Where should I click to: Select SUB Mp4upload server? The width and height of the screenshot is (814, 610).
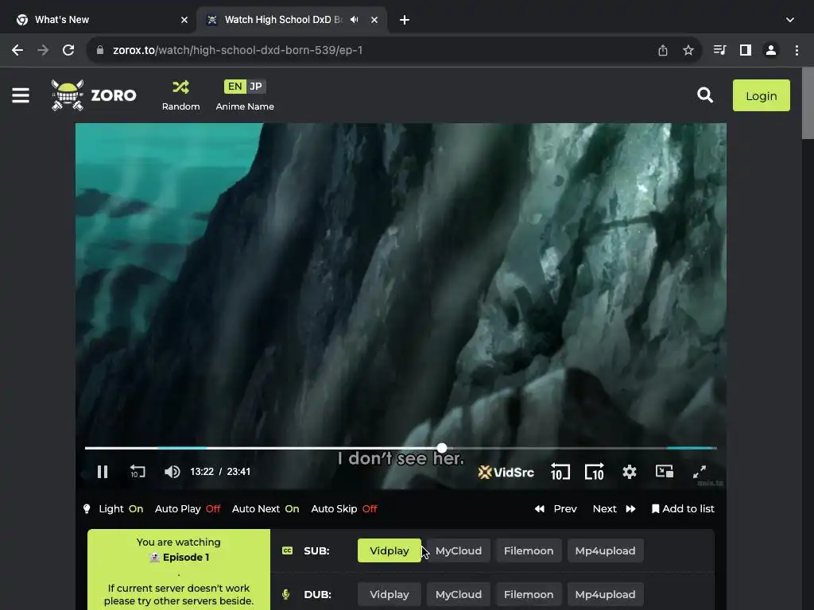(605, 551)
